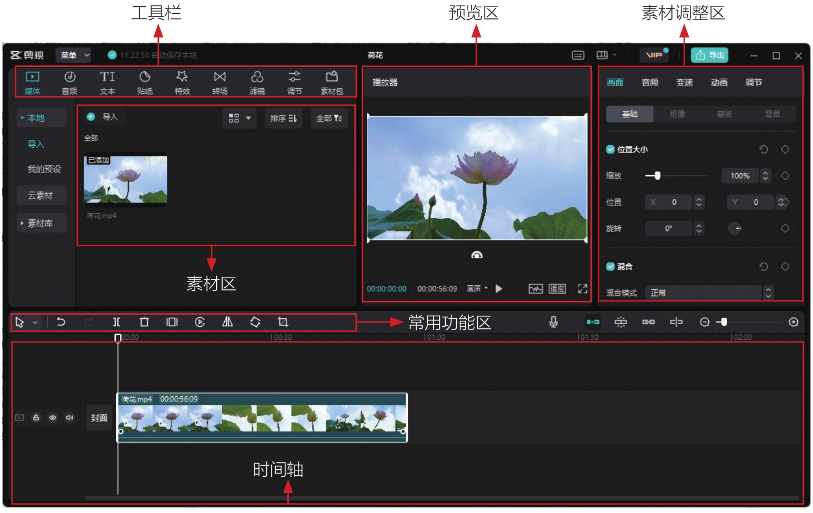Switch to the 变速 tab
The image size is (813, 513).
tap(685, 83)
